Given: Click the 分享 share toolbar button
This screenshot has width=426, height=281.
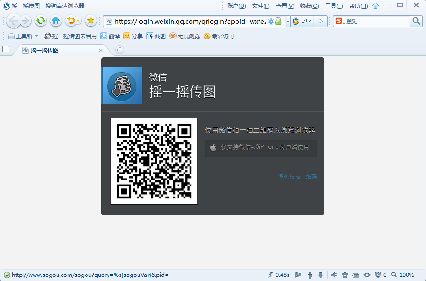Looking at the screenshot, I should click(x=133, y=36).
